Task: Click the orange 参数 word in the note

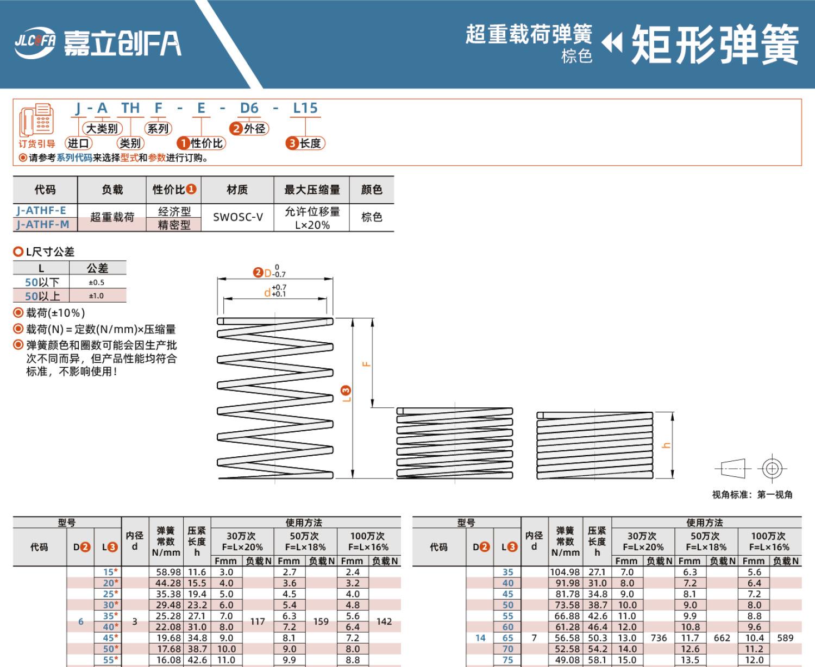Action: coord(156,158)
